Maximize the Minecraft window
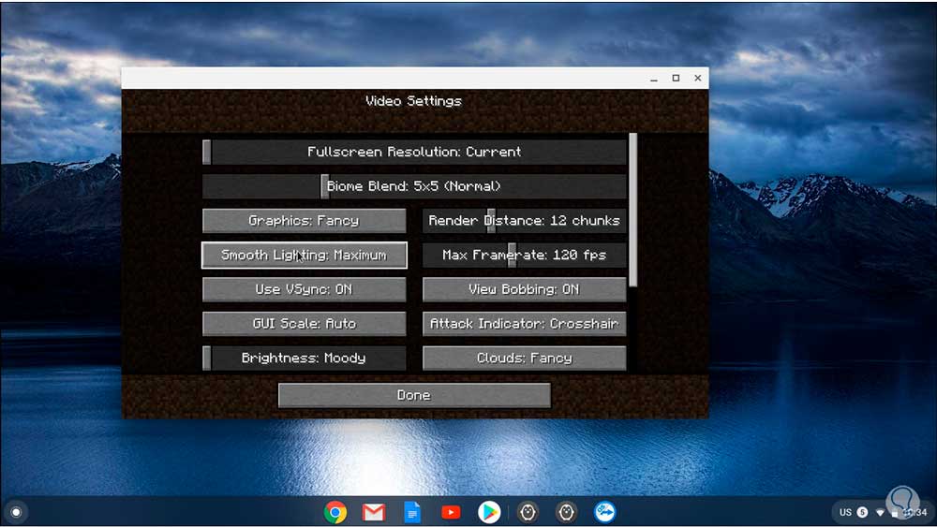Viewport: 937px width, 527px height. point(676,79)
